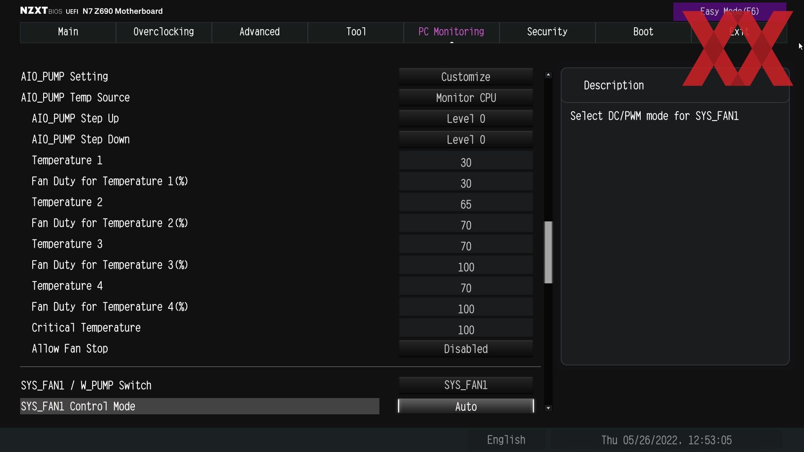Open AIO_PUMP Temp Source Monitor CPU dropdown
Screen dimensions: 804x452
click(x=466, y=98)
